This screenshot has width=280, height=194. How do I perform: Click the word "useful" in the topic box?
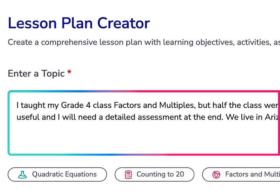28,117
